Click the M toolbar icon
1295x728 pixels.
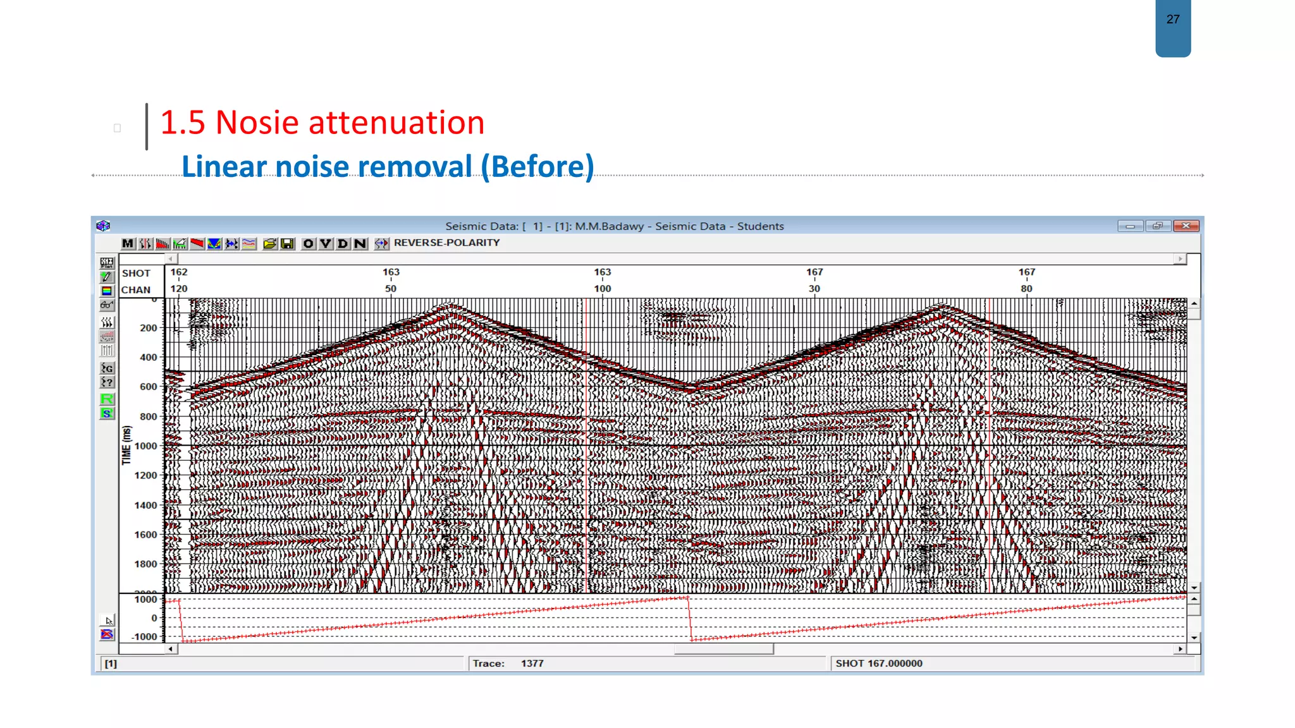[x=128, y=243]
